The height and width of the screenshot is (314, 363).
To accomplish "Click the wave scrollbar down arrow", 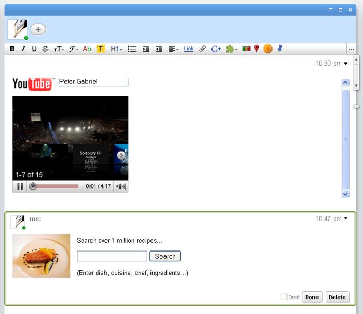I will coord(356,86).
